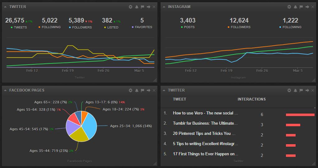Screen dimensions: 318x168
Task: Click share arrow icon in Instagram widget
Action: 307,7
